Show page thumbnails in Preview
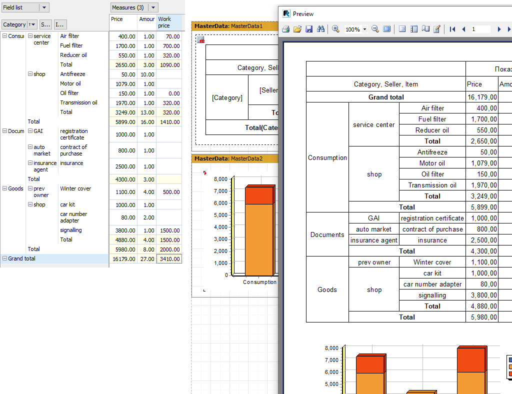This screenshot has height=394, width=512. click(413, 29)
